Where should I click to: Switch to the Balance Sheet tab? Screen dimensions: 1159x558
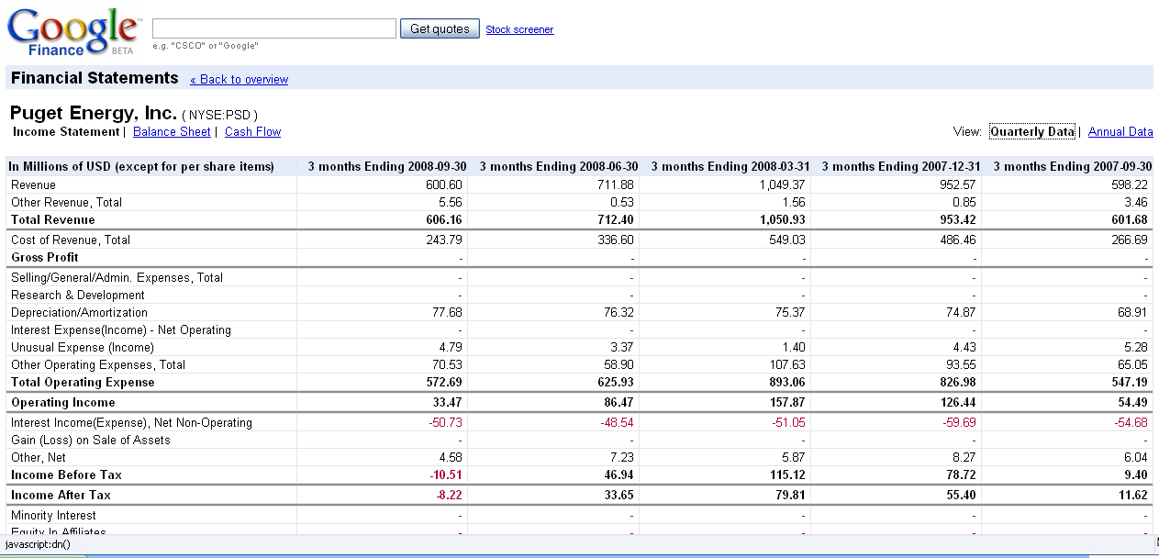(x=172, y=132)
